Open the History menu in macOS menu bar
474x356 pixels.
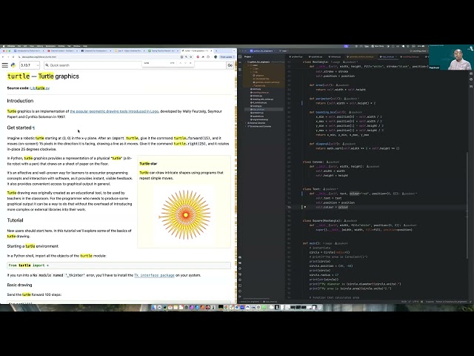point(40,46)
